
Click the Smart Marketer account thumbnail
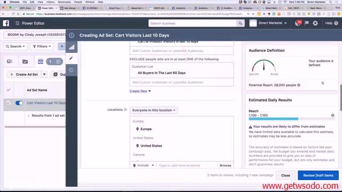click(253, 23)
